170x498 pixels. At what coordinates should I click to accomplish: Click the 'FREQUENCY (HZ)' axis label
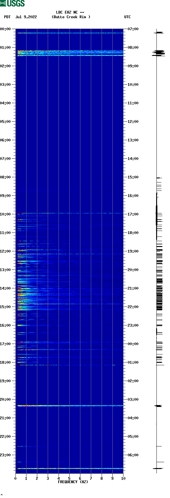(73, 482)
